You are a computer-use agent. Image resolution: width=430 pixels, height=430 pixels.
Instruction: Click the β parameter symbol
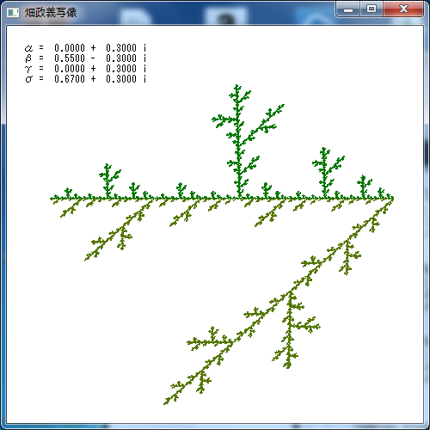tap(28, 58)
